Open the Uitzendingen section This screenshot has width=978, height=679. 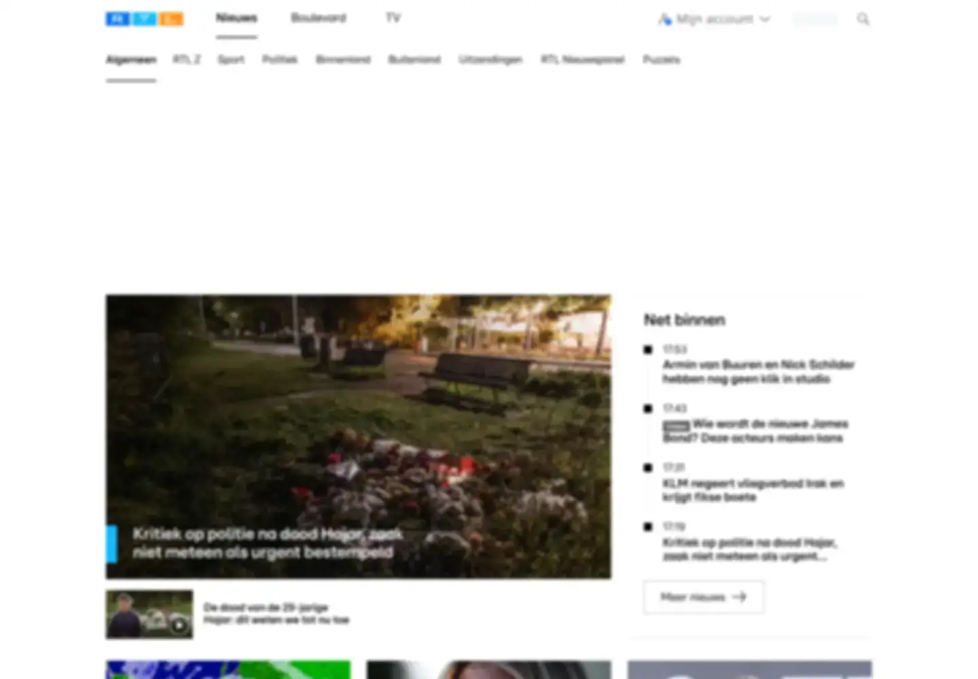(x=490, y=60)
